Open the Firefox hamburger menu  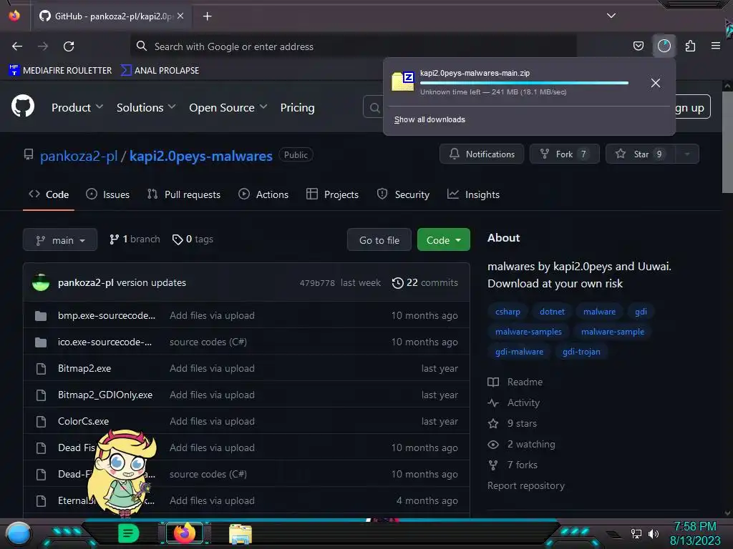pyautogui.click(x=715, y=46)
